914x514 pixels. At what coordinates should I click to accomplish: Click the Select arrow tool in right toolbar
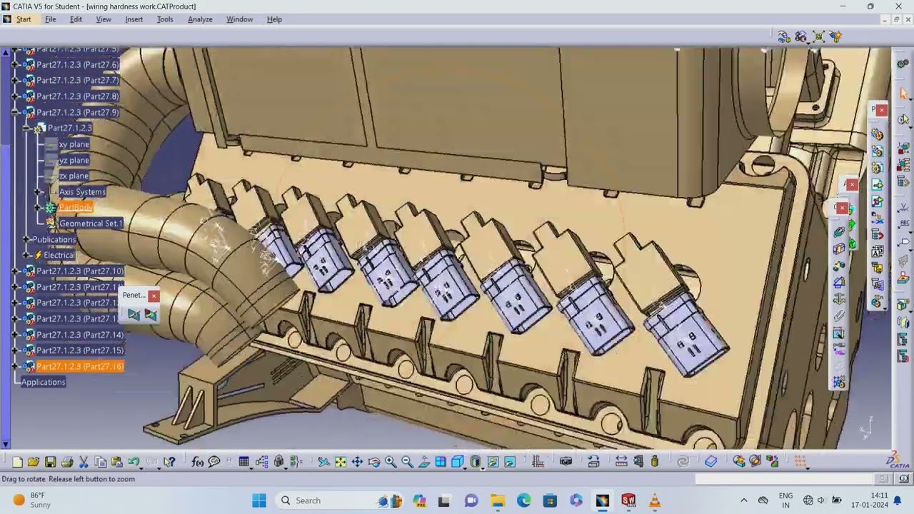point(904,94)
